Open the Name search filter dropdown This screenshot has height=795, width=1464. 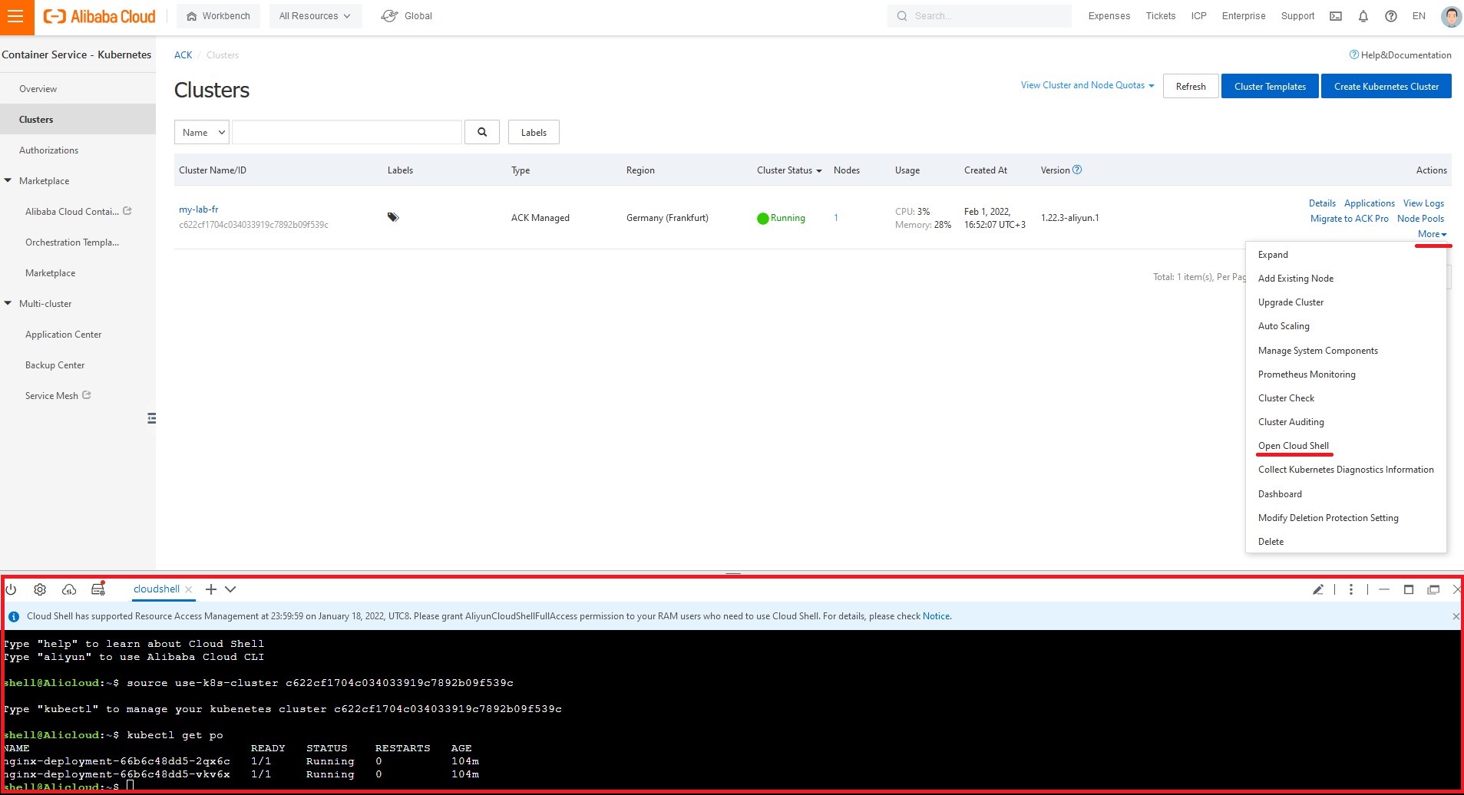[x=202, y=132]
